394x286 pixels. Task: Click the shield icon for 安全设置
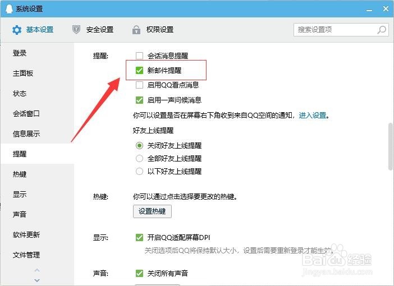point(76,30)
